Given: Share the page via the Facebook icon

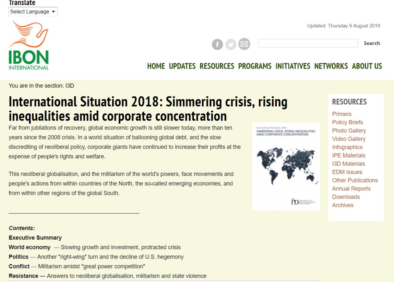Looking at the screenshot, I should [217, 44].
